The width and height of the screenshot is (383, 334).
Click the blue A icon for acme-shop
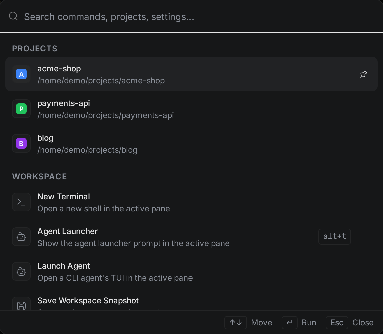tap(21, 74)
